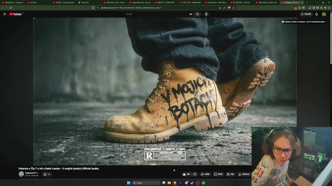The height and width of the screenshot is (186, 332).
Task: Click the Windows taskbar Hledat search box
Action: point(146,183)
